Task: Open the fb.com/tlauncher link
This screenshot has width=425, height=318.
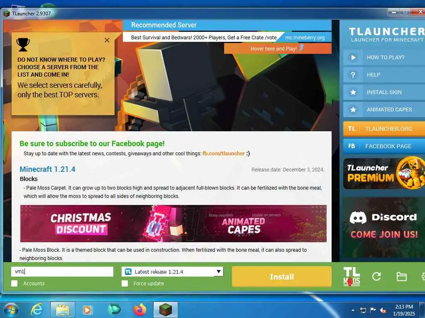Action: click(x=223, y=153)
